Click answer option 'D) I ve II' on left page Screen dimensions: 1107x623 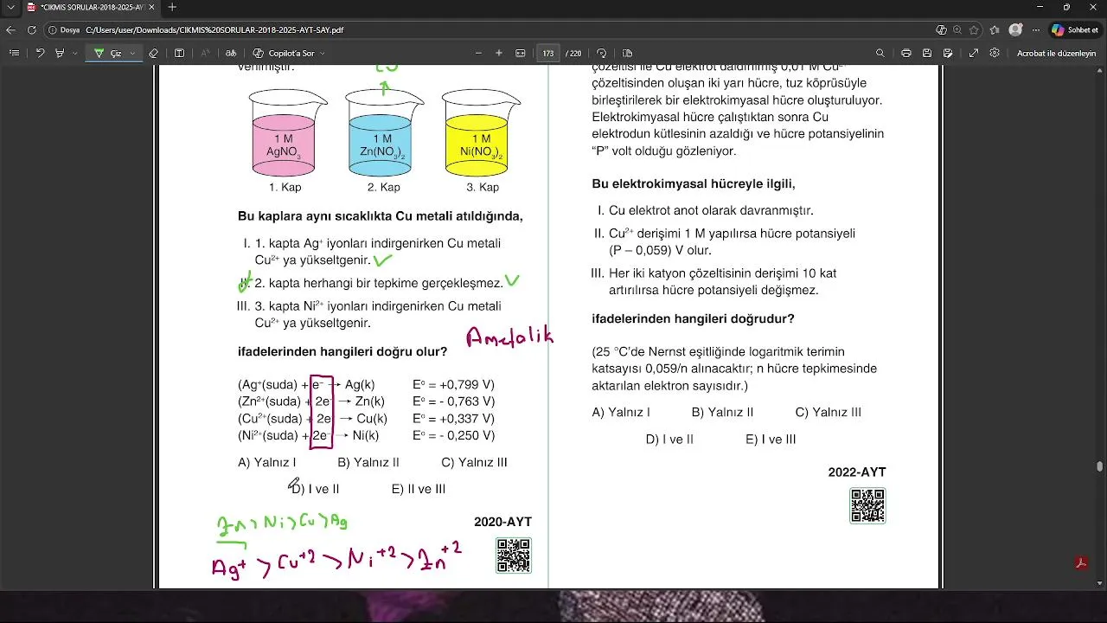pyautogui.click(x=315, y=489)
